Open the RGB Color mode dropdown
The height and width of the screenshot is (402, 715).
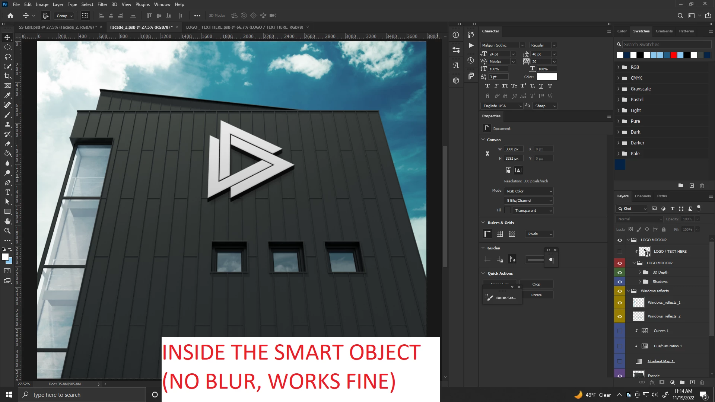pyautogui.click(x=529, y=191)
